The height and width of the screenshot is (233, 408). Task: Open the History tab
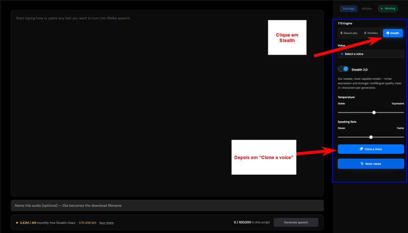pyautogui.click(x=367, y=9)
